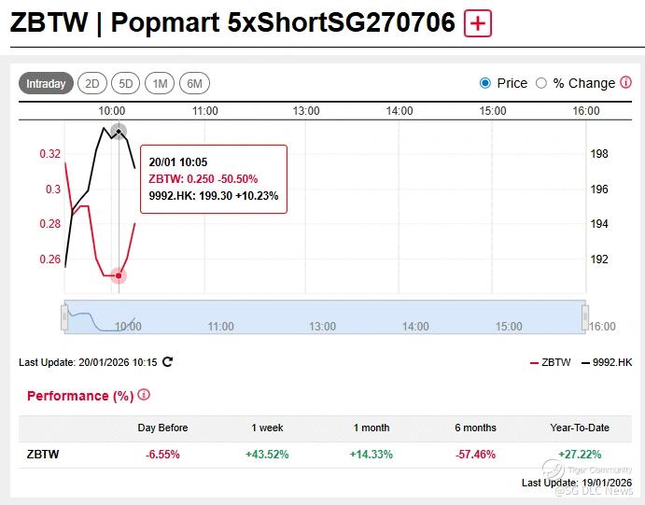Show the 5D chart range
Image resolution: width=645 pixels, height=505 pixels.
pyautogui.click(x=126, y=84)
